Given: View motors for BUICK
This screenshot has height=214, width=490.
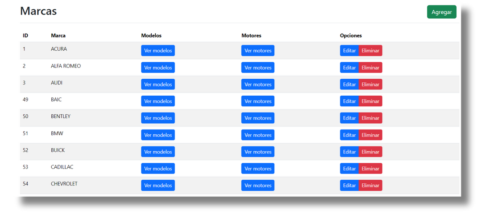Looking at the screenshot, I should tap(258, 152).
